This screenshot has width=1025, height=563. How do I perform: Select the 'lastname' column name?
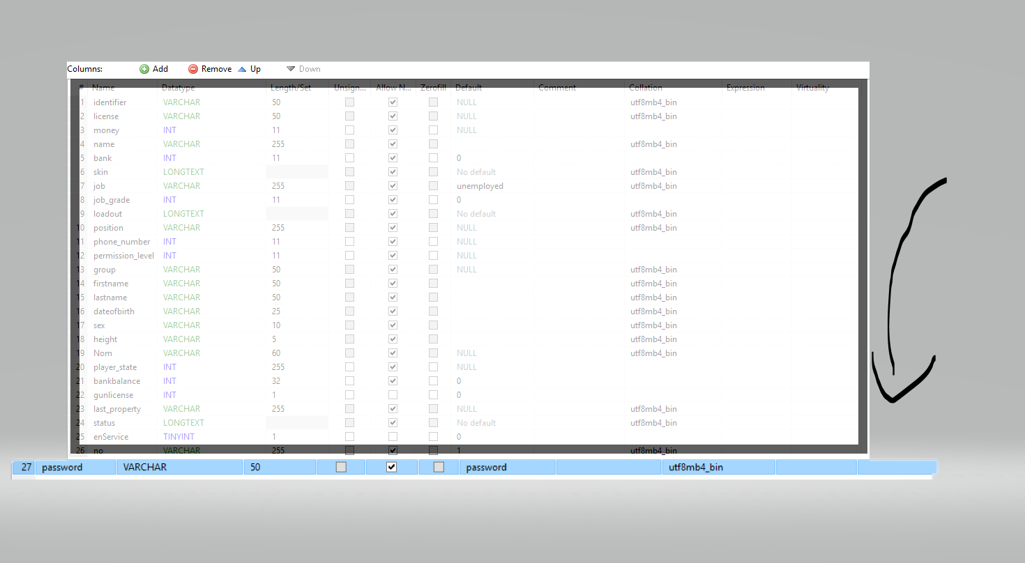point(110,298)
